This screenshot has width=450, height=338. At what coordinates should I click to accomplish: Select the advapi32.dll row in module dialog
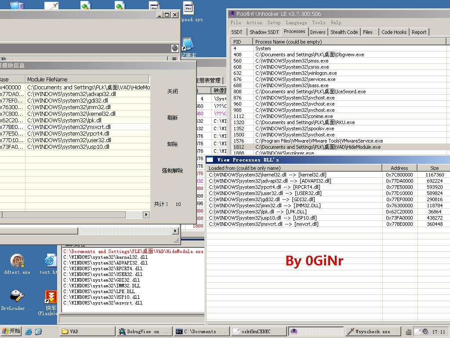click(x=75, y=94)
